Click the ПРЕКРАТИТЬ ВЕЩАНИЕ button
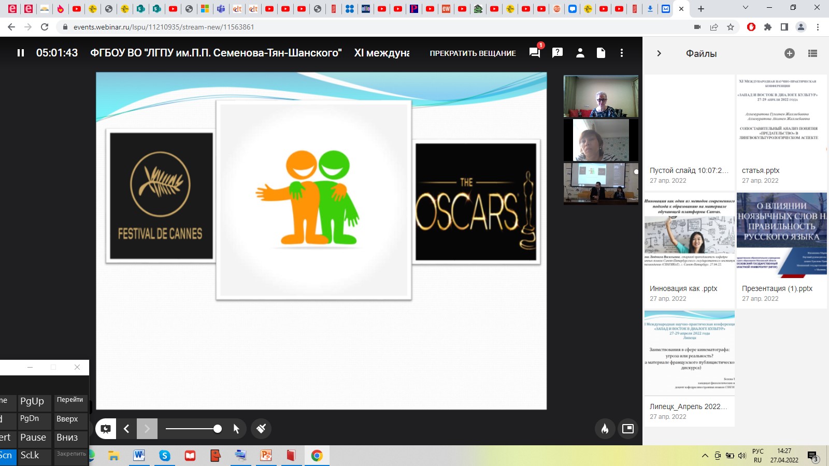Image resolution: width=829 pixels, height=466 pixels. click(473, 53)
